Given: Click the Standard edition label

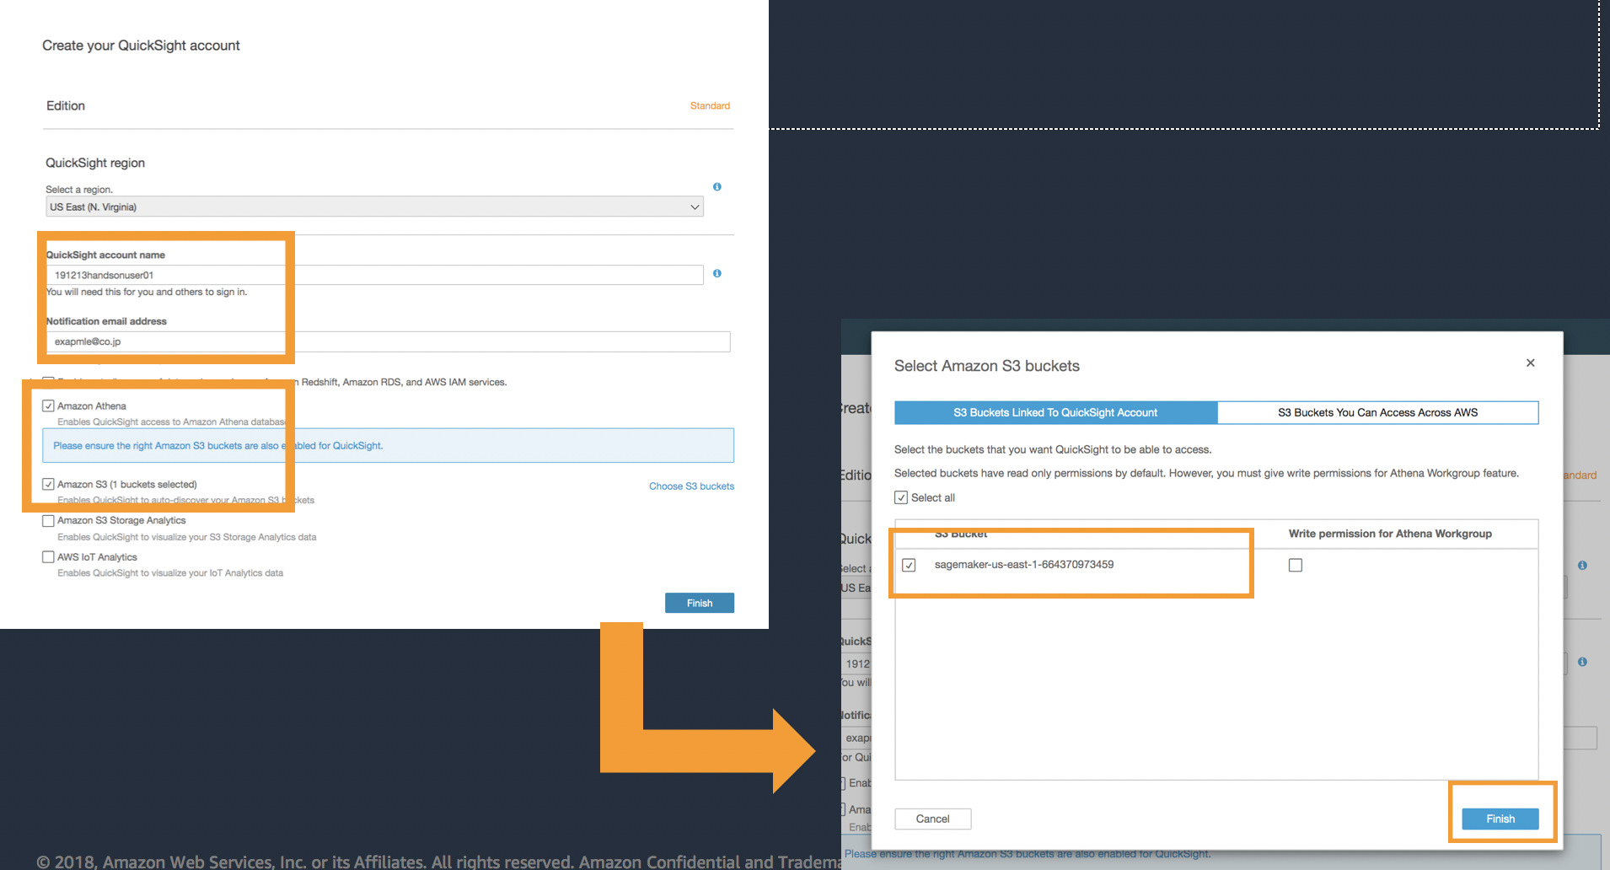Looking at the screenshot, I should 710,105.
